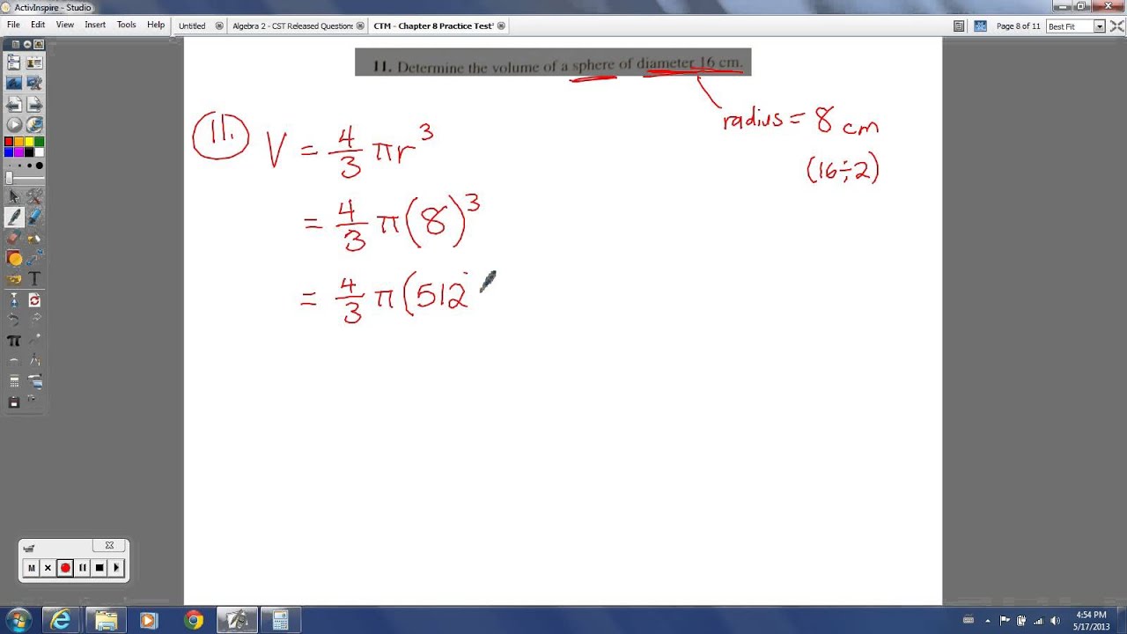Click the pen width slider handle
This screenshot has width=1127, height=634.
[10, 178]
